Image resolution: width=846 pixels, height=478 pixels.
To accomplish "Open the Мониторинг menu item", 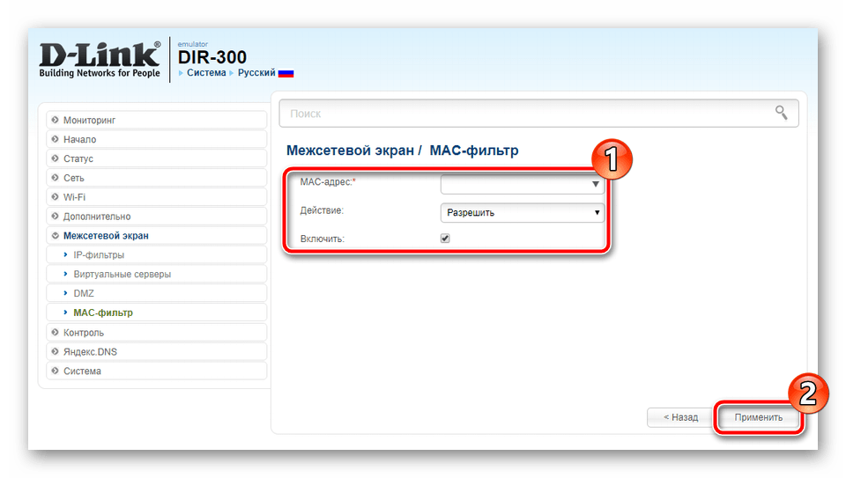I will (x=157, y=120).
